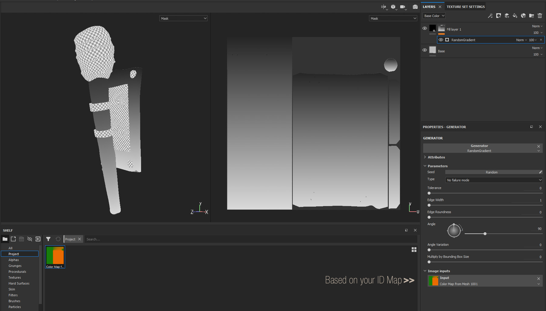This screenshot has height=311, width=546.
Task: Collapse the Parameters section
Action: [435, 166]
